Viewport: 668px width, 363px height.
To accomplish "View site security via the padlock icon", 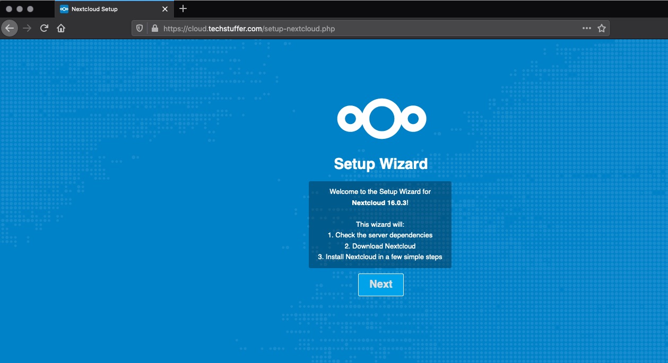I will coord(155,29).
